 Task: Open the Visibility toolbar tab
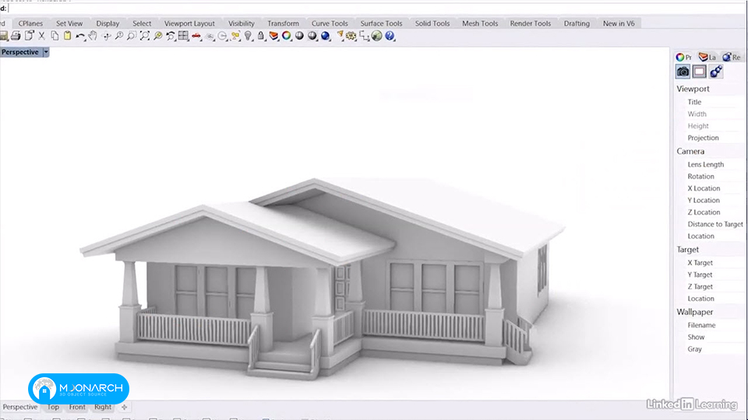pos(242,23)
